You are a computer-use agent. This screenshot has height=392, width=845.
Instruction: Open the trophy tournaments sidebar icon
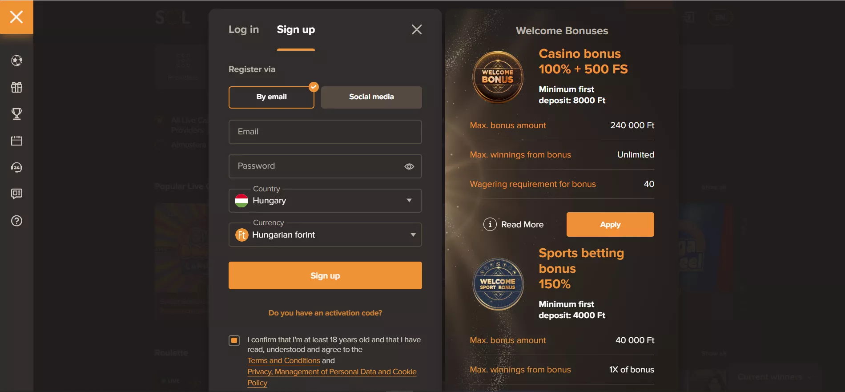[16, 114]
